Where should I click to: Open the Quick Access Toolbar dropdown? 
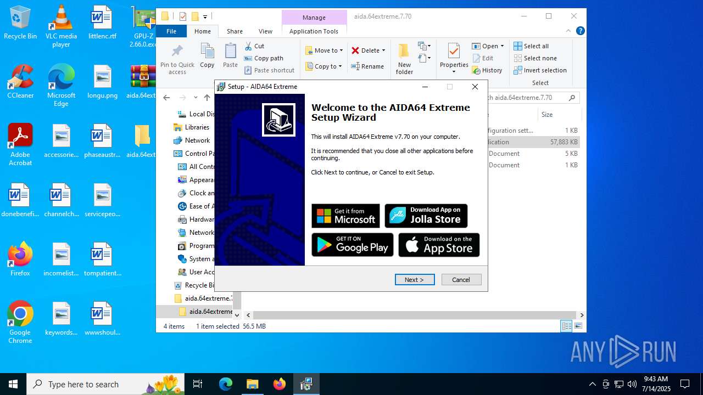click(x=205, y=16)
